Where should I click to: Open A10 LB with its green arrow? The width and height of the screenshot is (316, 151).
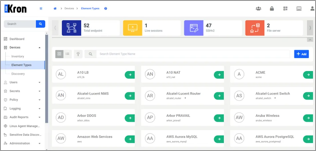(x=130, y=75)
